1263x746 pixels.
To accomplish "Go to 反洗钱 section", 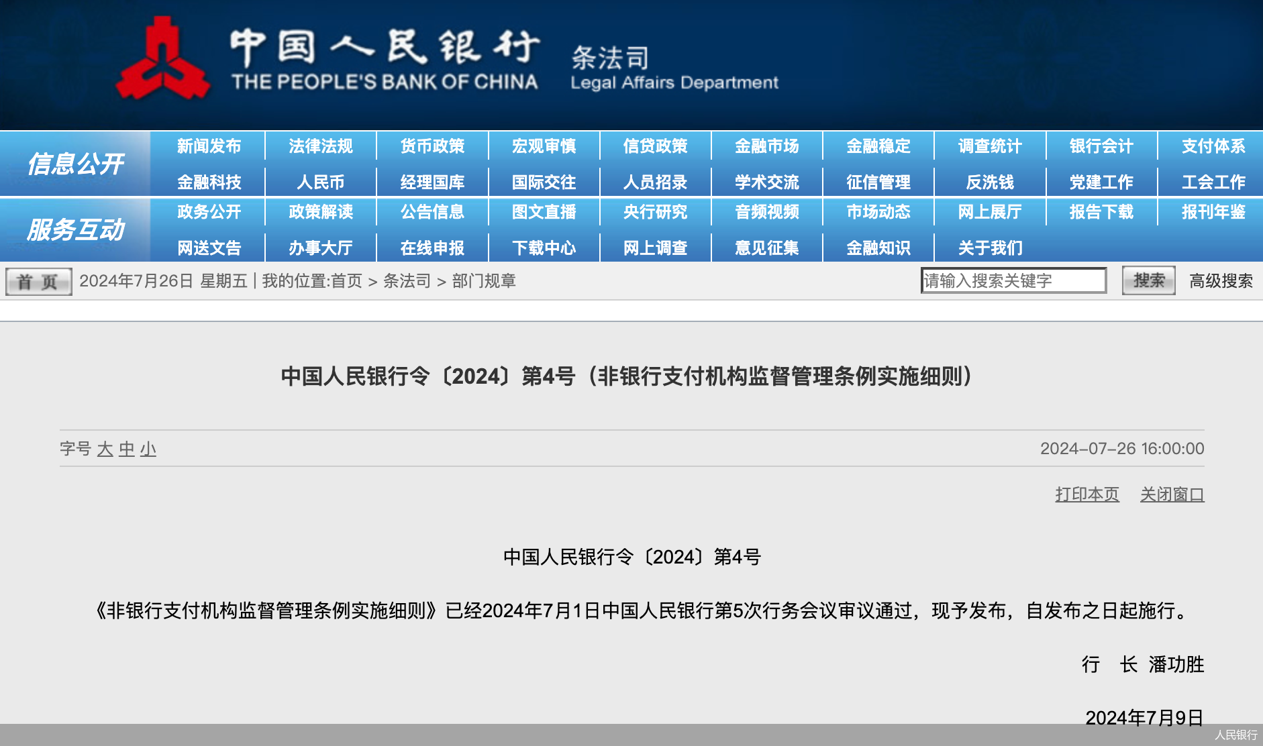I will pos(990,182).
